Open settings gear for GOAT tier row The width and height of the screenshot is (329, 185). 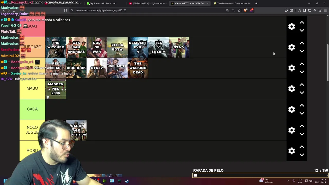pyautogui.click(x=291, y=26)
